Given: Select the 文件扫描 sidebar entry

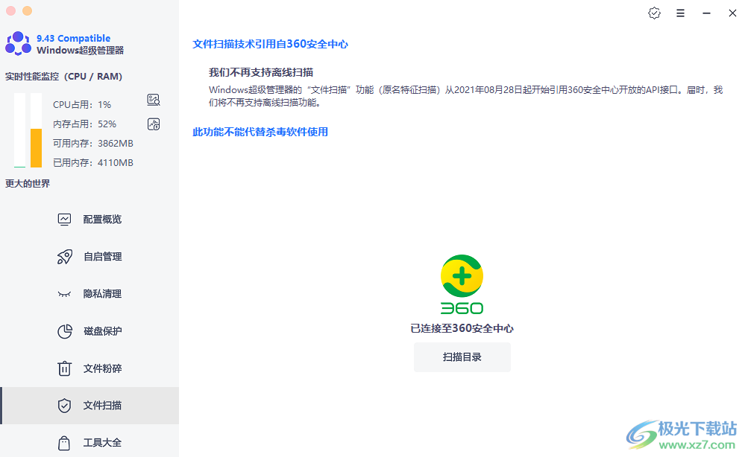Looking at the screenshot, I should (x=89, y=406).
